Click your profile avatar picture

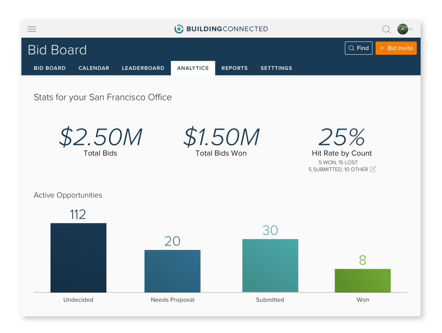click(x=402, y=29)
